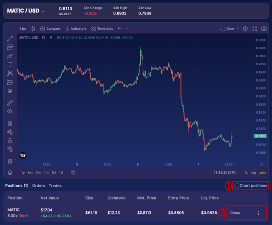Open chart settings gear
The width and height of the screenshot is (272, 225).
(245, 28)
